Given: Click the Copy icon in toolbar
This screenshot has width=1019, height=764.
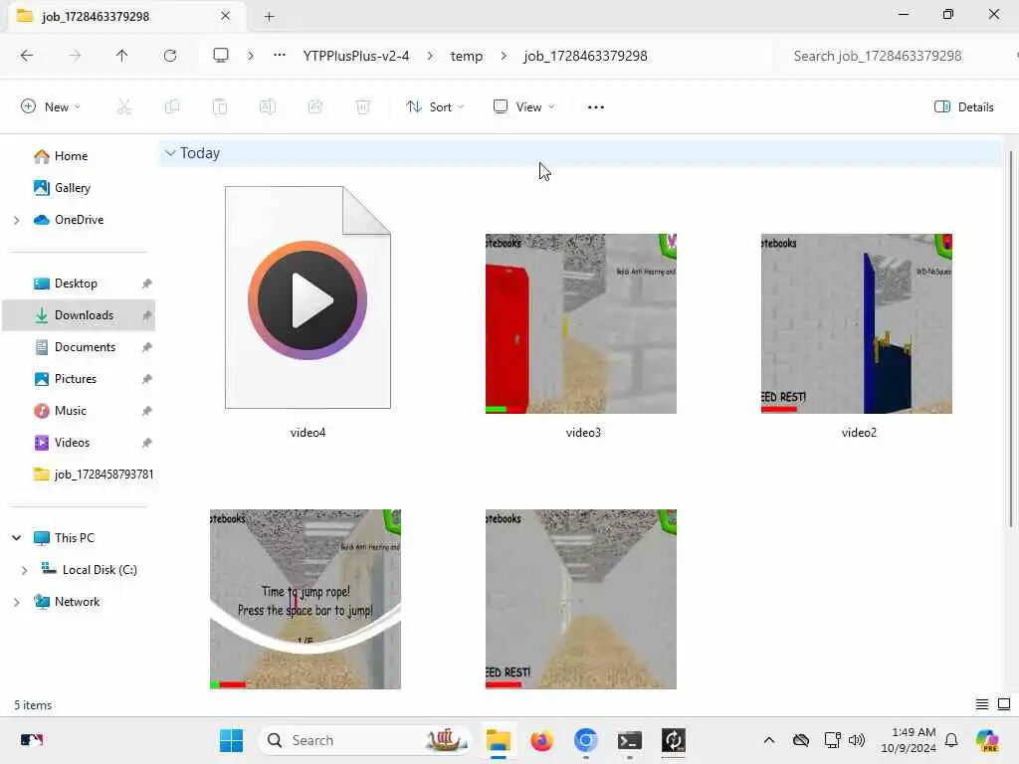Looking at the screenshot, I should point(172,106).
